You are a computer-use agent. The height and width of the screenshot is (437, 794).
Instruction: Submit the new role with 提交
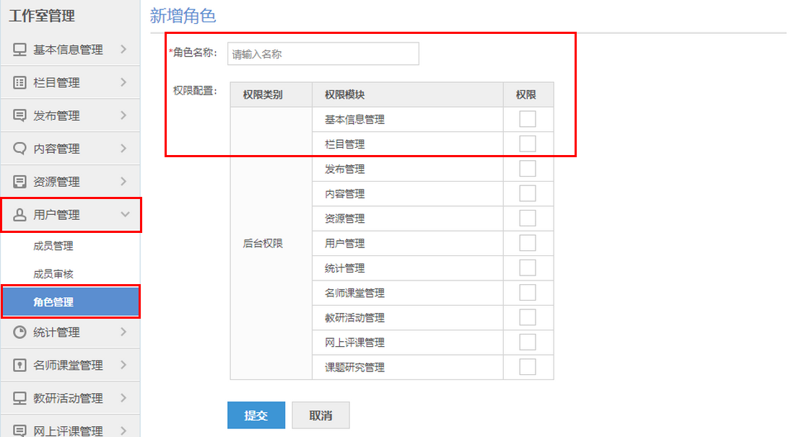tap(256, 415)
